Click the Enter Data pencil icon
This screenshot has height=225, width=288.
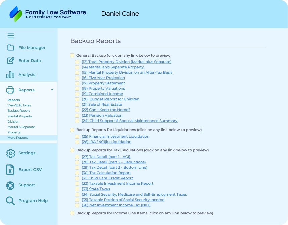[x=11, y=61]
